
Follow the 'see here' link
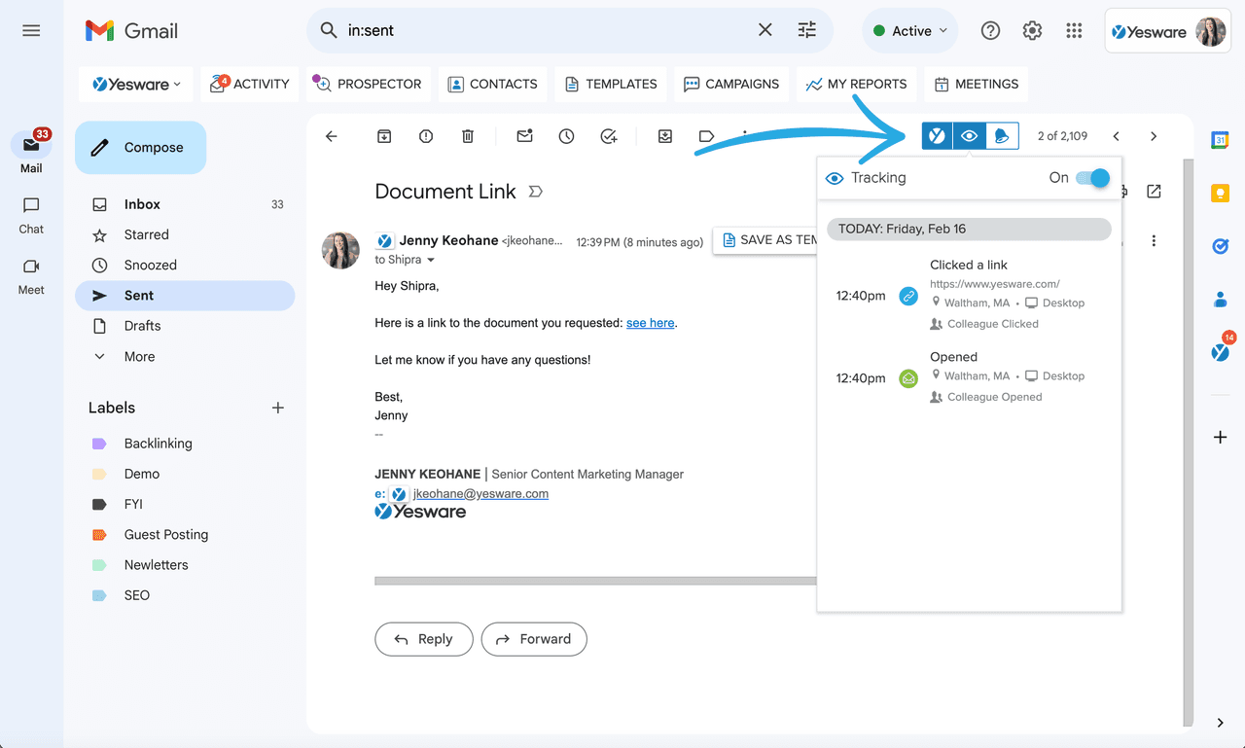pyautogui.click(x=651, y=323)
